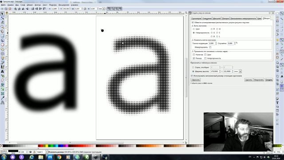Viewport: 284px width, 160px height.
Task: Select the Цвет radio under pick value
Action: coord(194,29)
